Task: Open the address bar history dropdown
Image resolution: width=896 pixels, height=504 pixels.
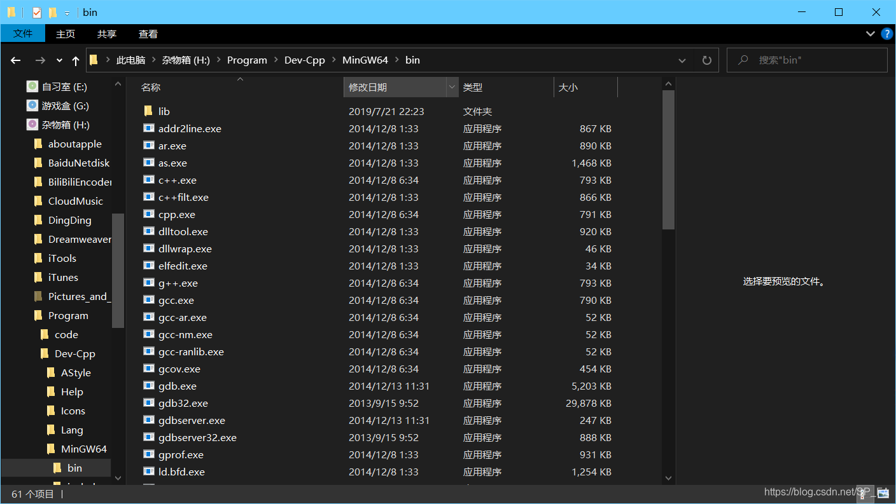Action: [682, 60]
